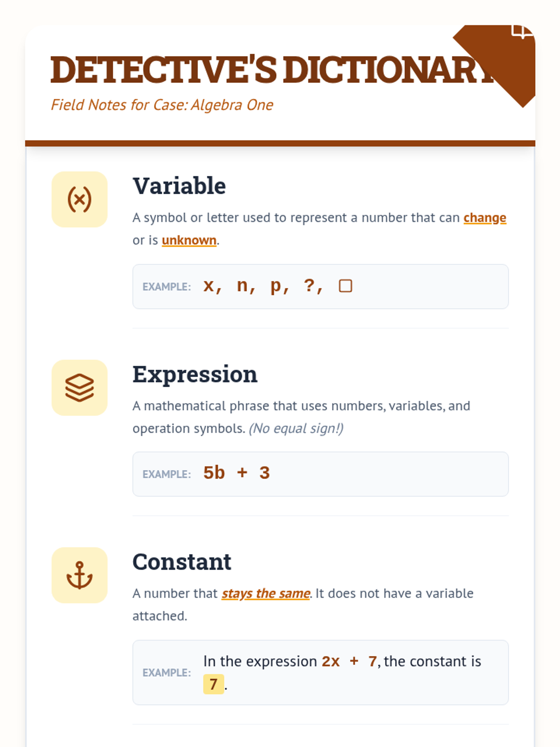
Task: Click the stacked layers Expression icon
Action: pyautogui.click(x=79, y=388)
